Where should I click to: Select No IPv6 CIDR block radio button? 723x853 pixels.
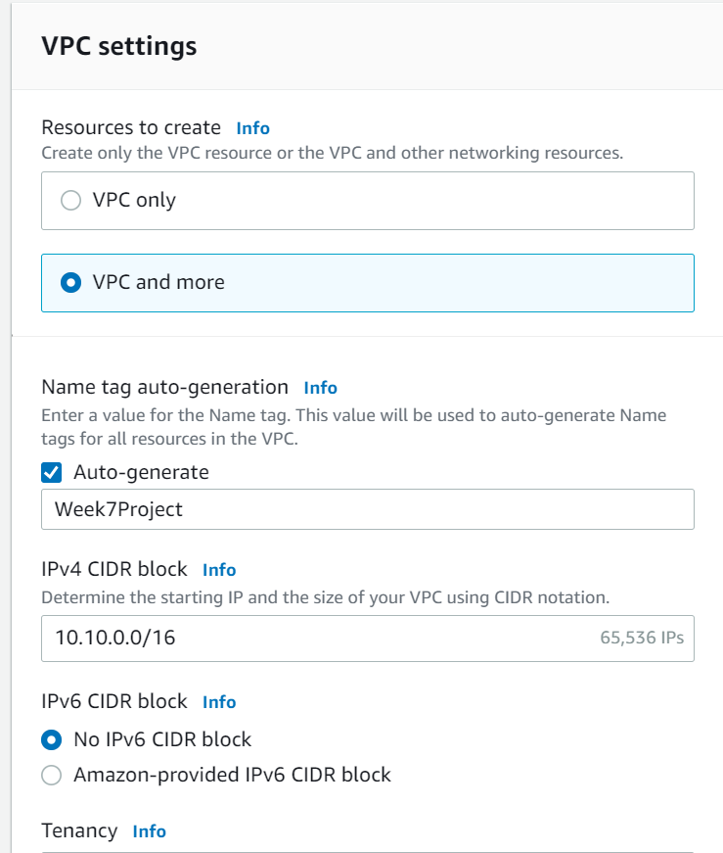[51, 739]
